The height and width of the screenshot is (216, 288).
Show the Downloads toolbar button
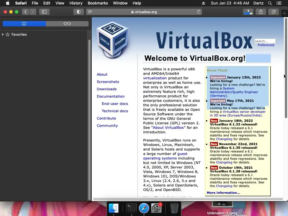[x=248, y=12]
